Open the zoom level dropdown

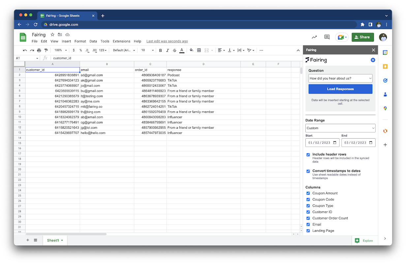[x=60, y=50]
